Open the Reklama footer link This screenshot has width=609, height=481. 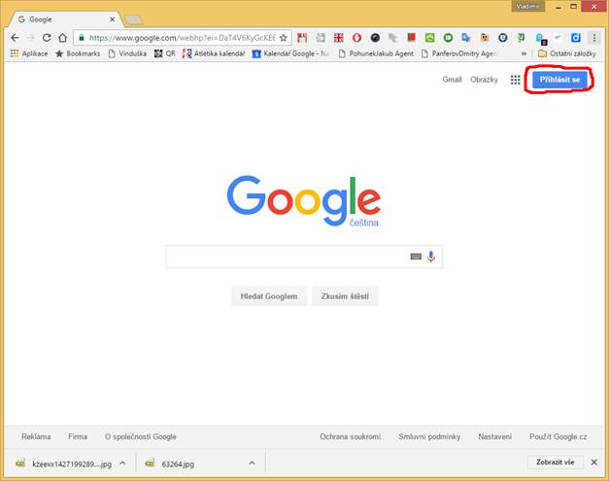(x=36, y=436)
